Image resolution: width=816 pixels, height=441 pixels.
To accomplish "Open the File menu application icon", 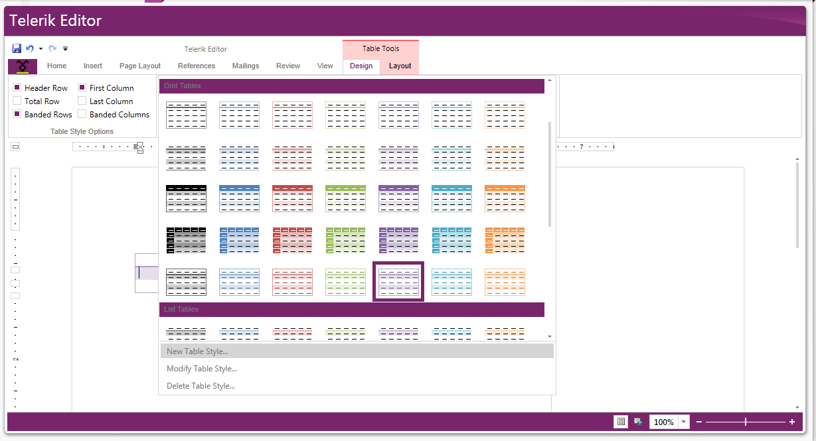I will (22, 66).
